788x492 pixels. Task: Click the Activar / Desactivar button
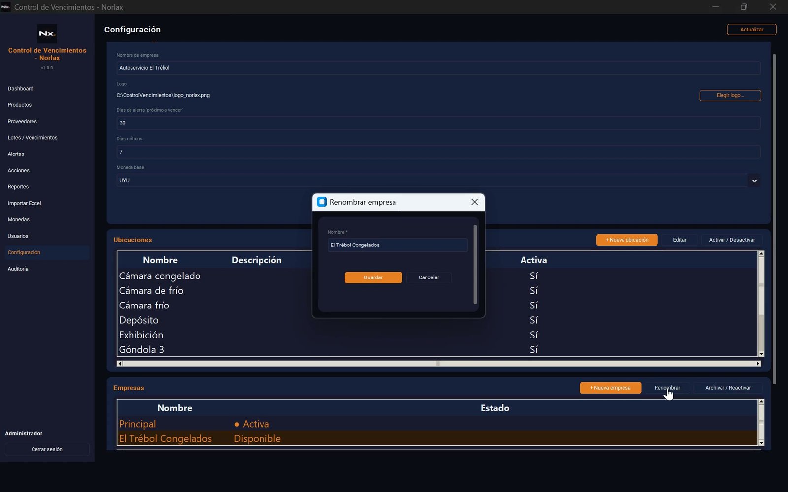[x=732, y=240]
